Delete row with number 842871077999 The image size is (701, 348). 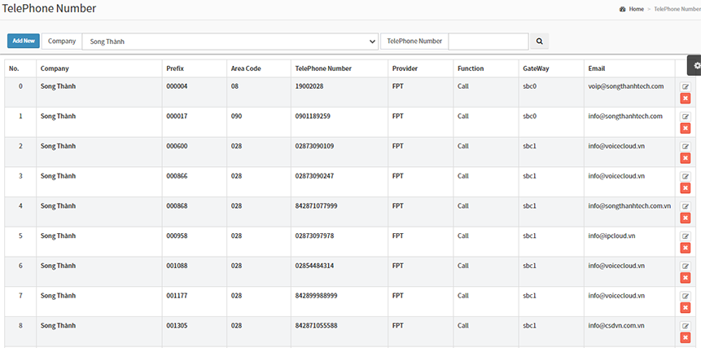pos(685,218)
